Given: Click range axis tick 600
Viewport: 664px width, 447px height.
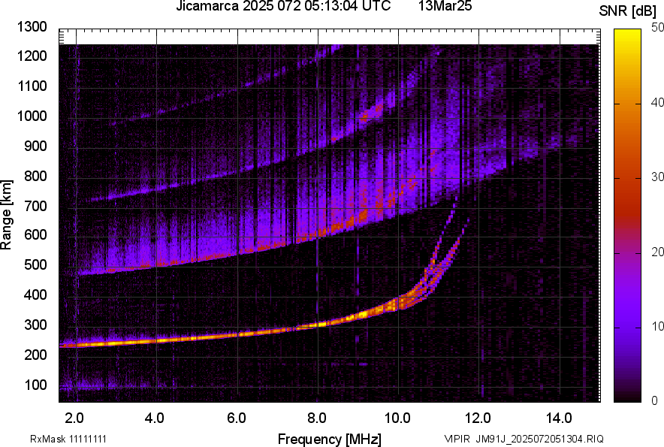Looking at the screenshot, I should [35, 234].
